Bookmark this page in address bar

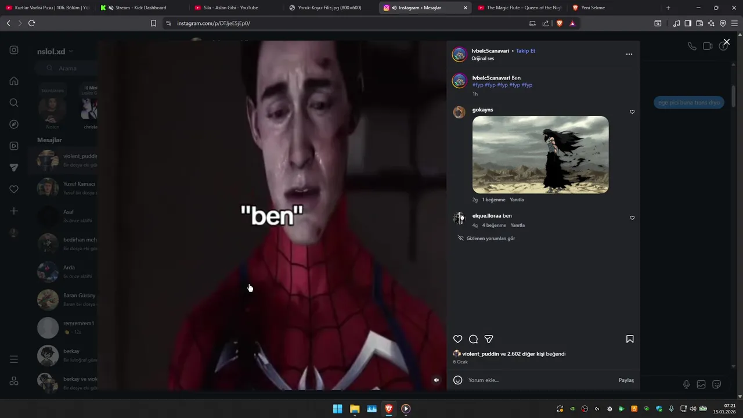click(x=153, y=23)
